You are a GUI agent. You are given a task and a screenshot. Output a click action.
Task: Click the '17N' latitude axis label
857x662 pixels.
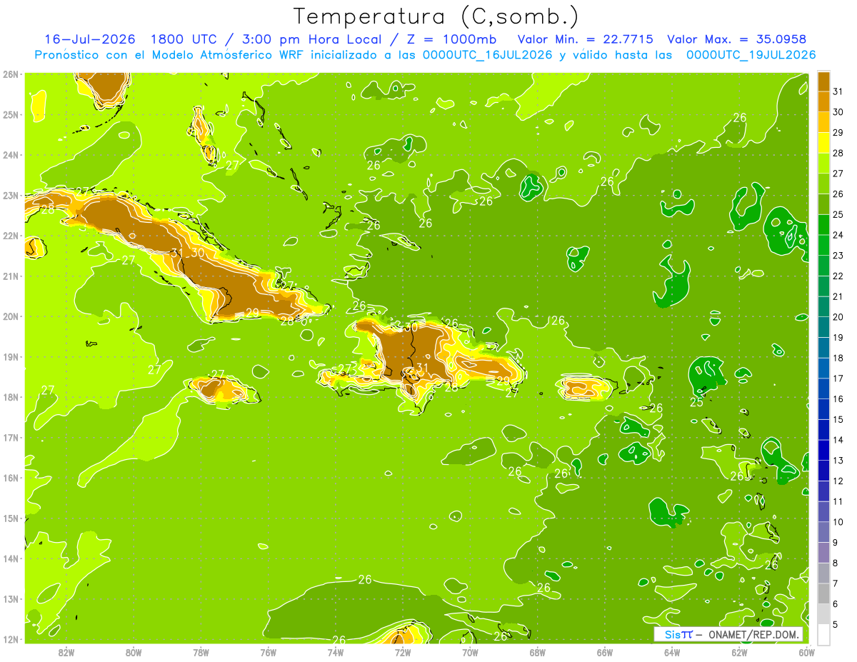point(11,437)
